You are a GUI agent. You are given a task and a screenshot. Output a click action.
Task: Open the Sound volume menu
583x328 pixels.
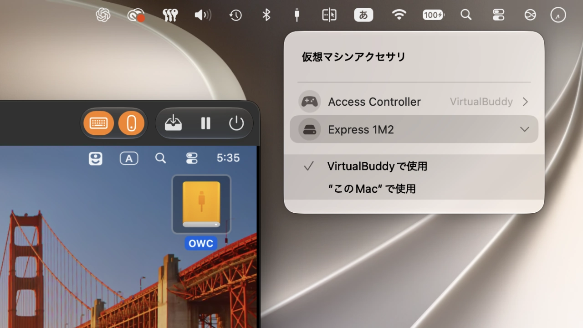203,15
